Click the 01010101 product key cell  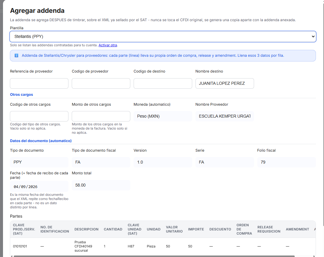[20, 246]
